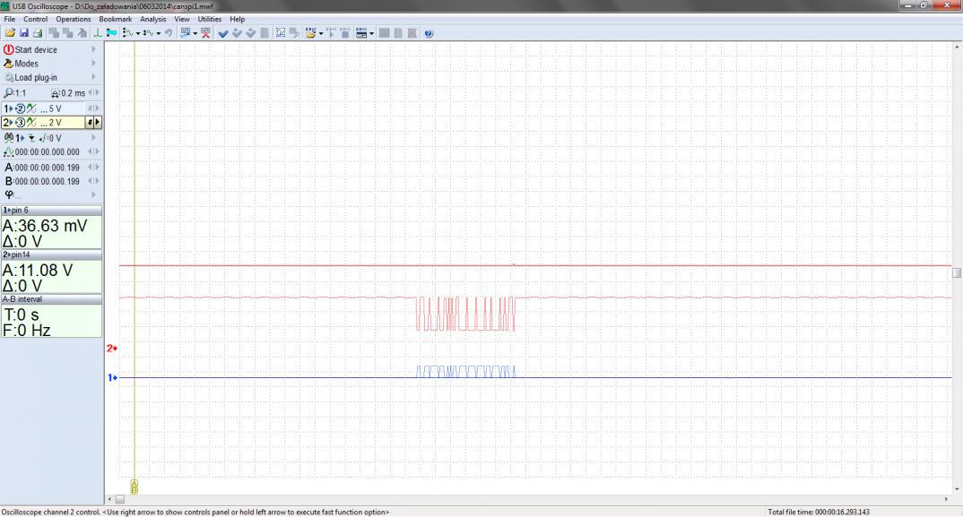Open dropdown next to vertical cursor waveform icon
963x517 pixels.
[x=138, y=34]
